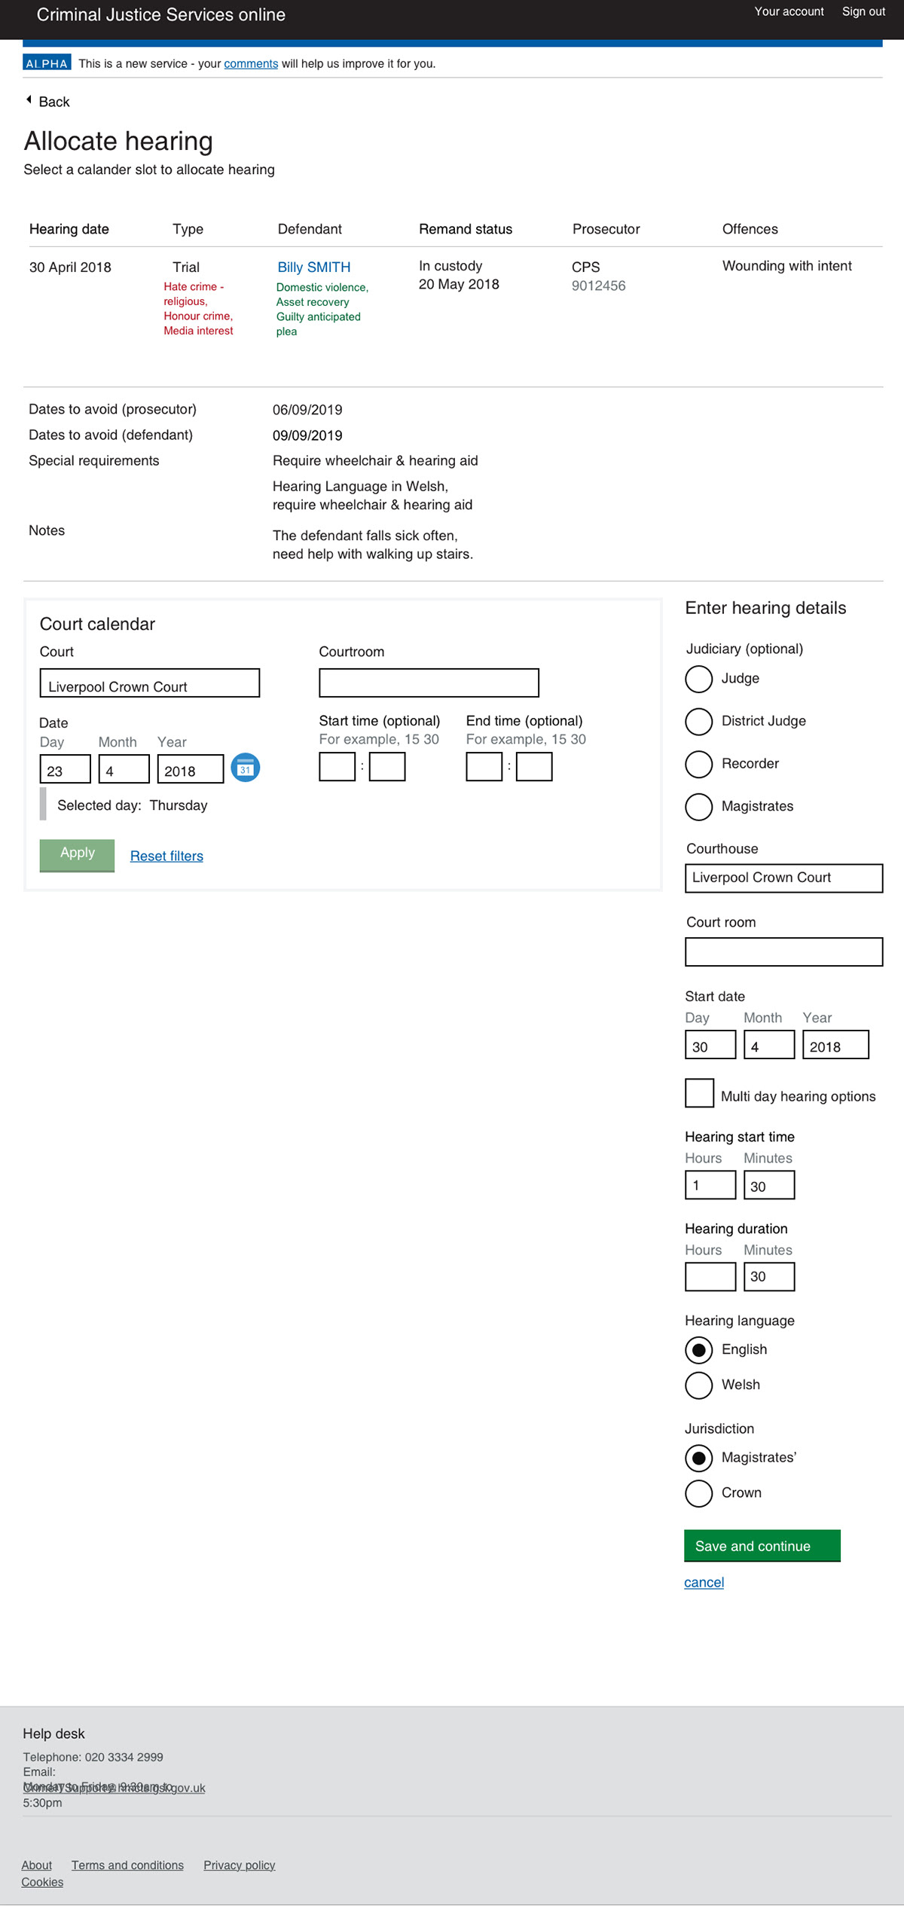Click the cancel link
The height and width of the screenshot is (1906, 904).
pos(704,1582)
